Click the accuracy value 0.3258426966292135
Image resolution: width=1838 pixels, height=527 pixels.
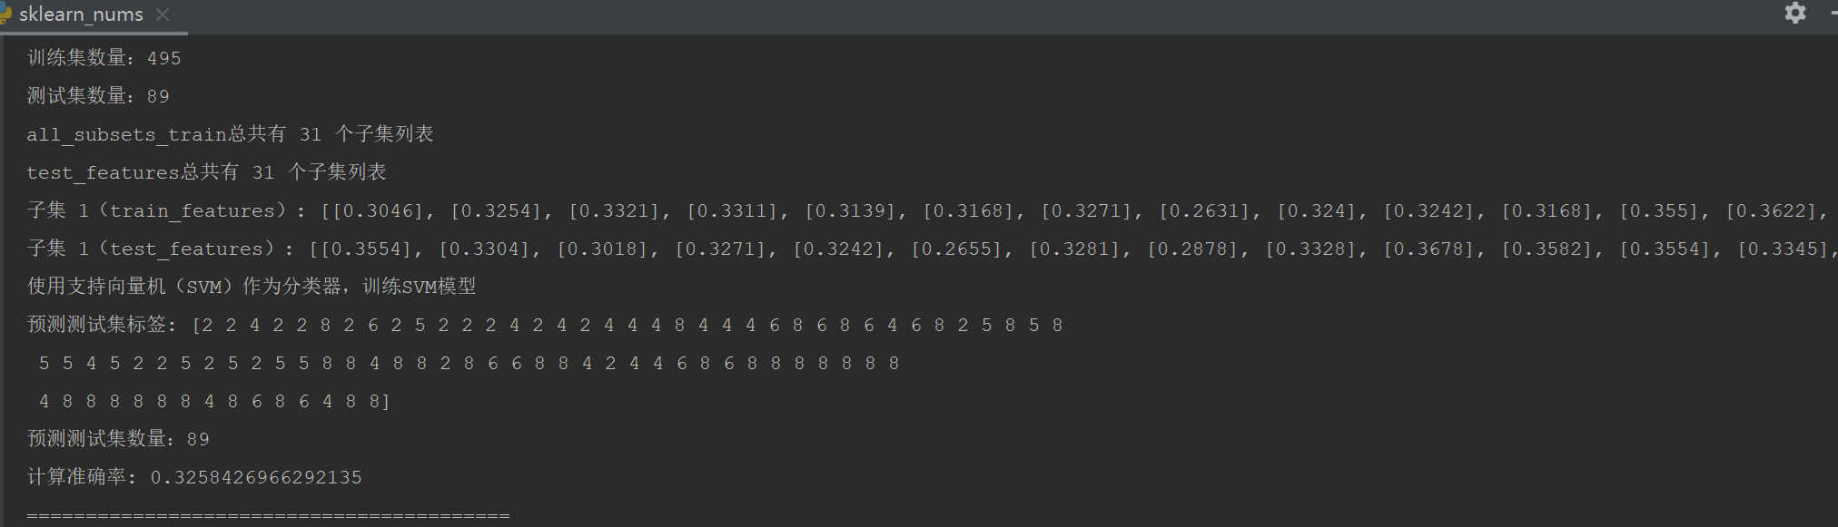coord(256,477)
